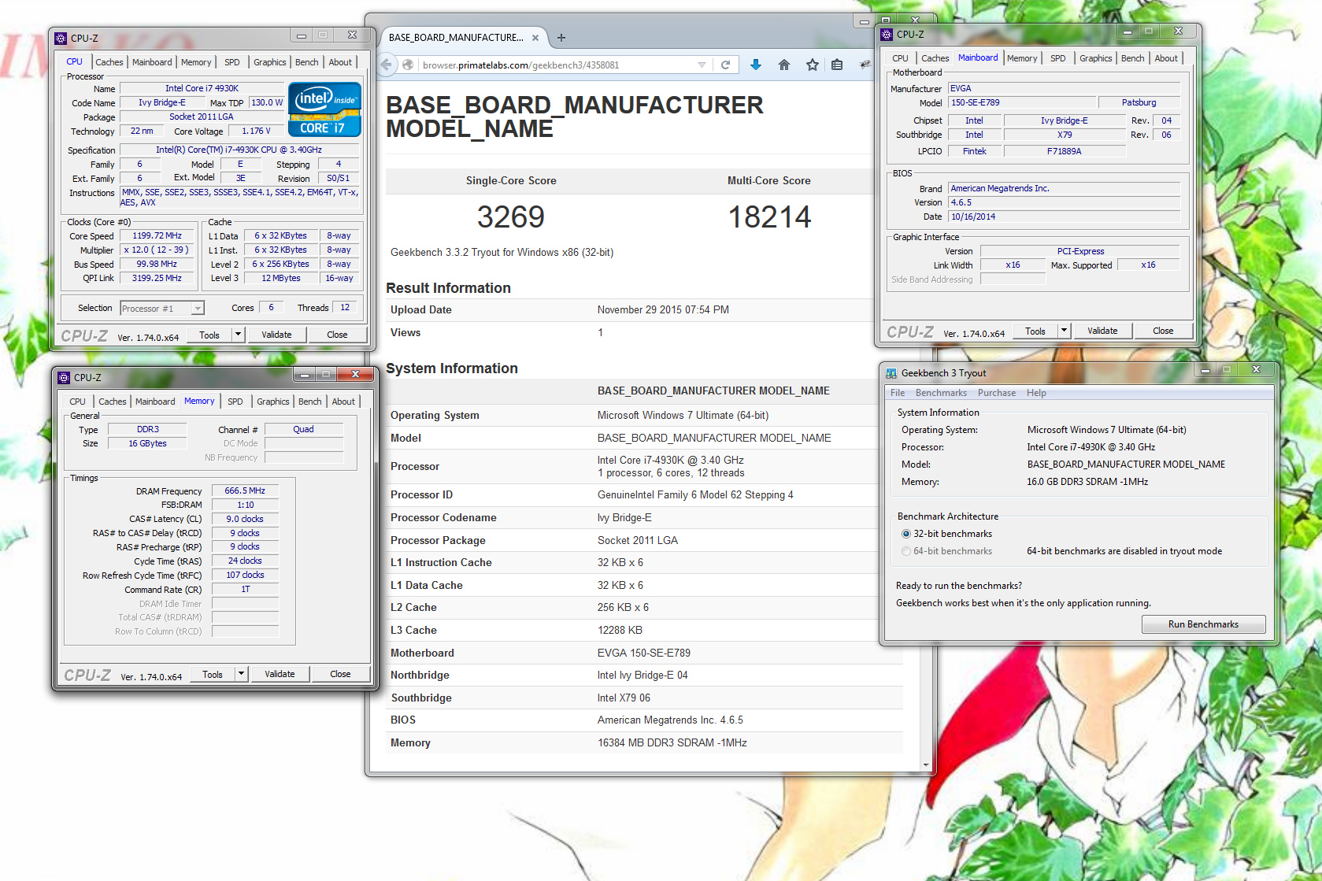
Task: Select 32-bit benchmarks radio option
Action: point(906,534)
